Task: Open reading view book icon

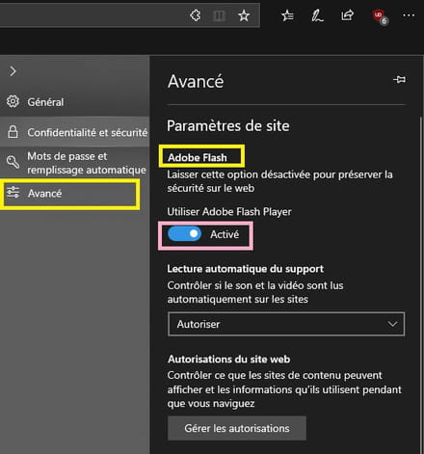Action: [219, 15]
